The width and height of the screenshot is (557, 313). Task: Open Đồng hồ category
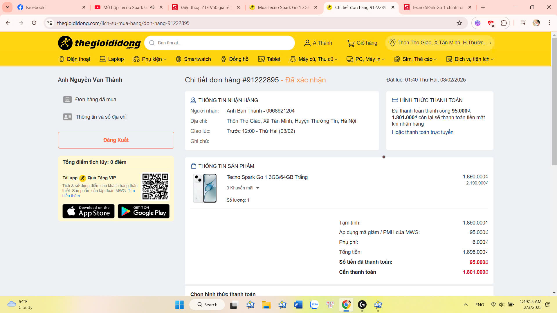pyautogui.click(x=235, y=59)
